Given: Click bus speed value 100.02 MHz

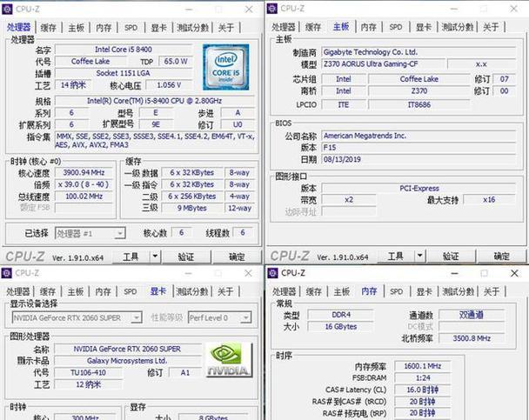Looking at the screenshot, I should coord(84,197).
